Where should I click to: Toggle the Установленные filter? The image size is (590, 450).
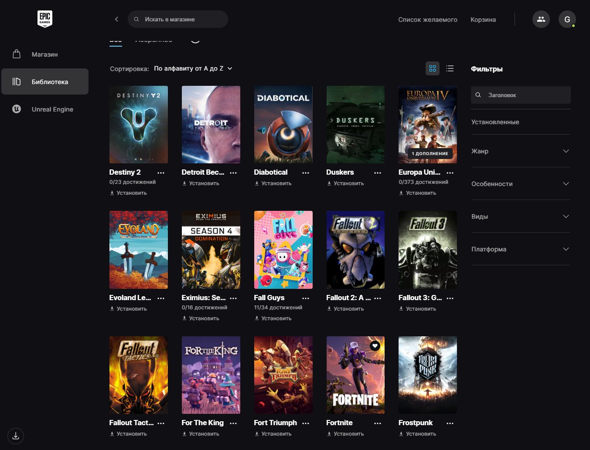click(x=495, y=122)
